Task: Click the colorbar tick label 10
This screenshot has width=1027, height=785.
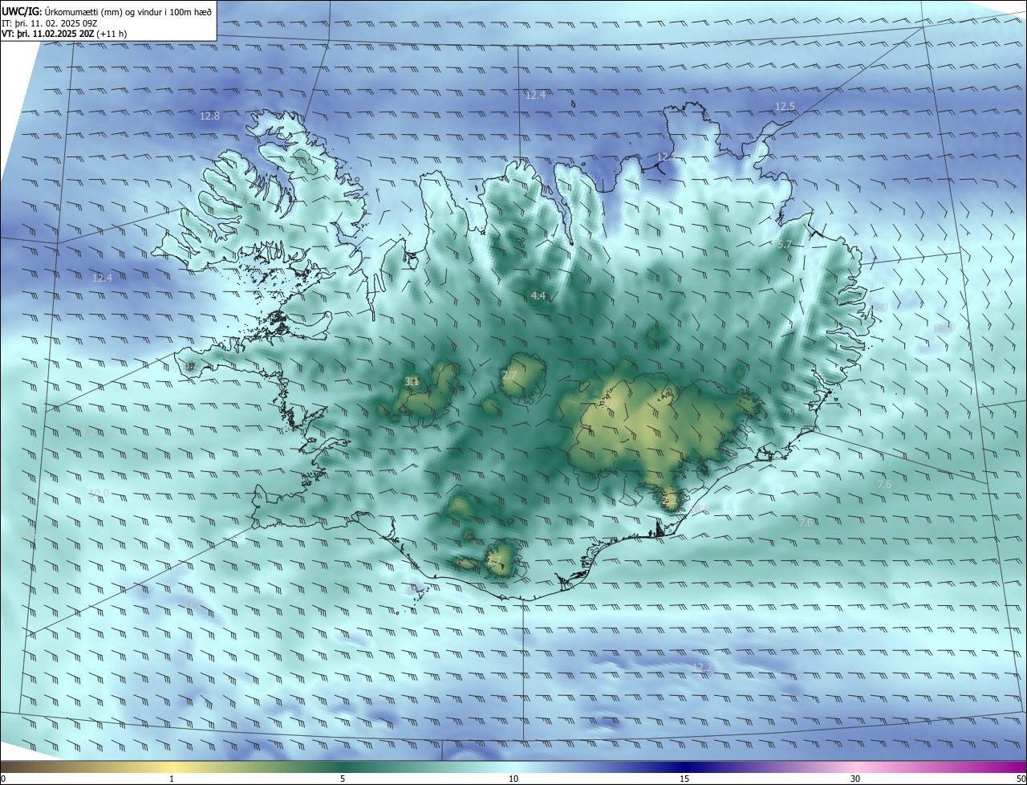Action: 513,779
